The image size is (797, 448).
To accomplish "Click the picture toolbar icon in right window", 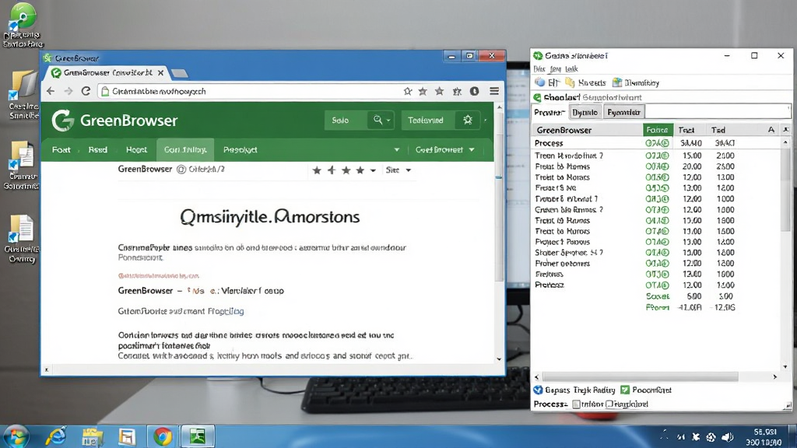I will (617, 82).
